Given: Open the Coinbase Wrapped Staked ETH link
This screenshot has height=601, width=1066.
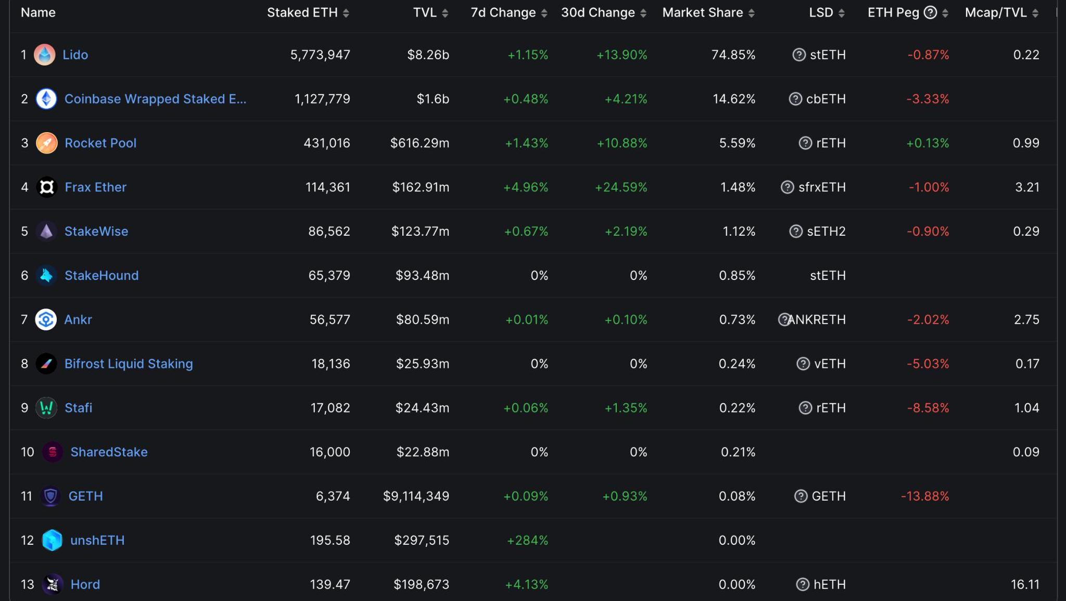Looking at the screenshot, I should 155,99.
